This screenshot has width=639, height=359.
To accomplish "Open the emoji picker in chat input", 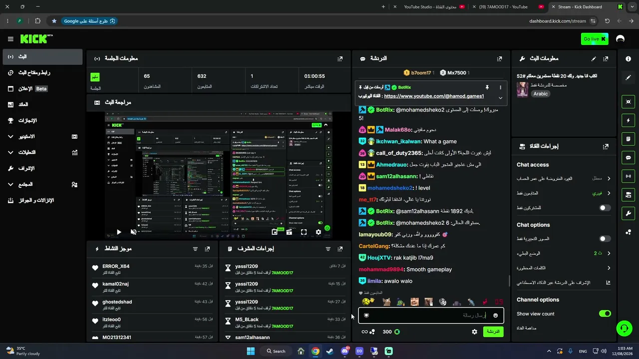I will [x=495, y=315].
